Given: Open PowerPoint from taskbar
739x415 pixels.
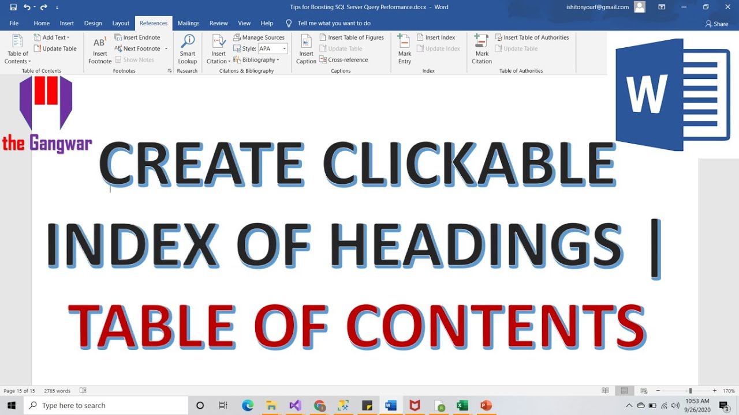Looking at the screenshot, I should [x=486, y=406].
